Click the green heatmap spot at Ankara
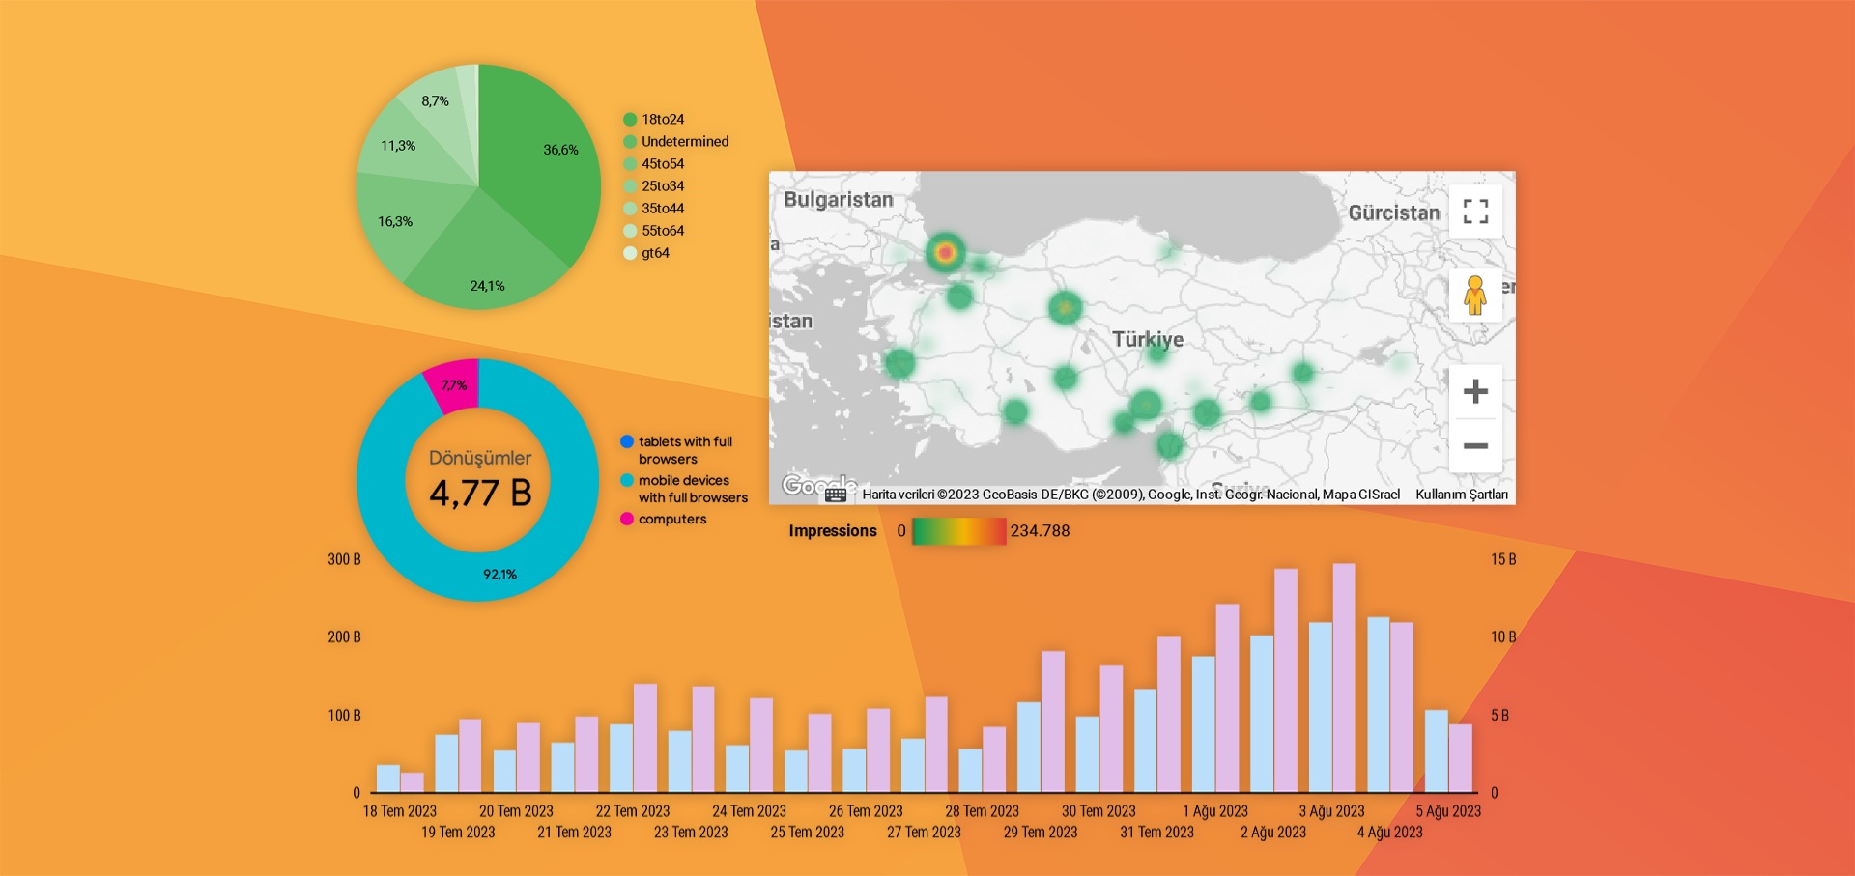 (x=1065, y=308)
